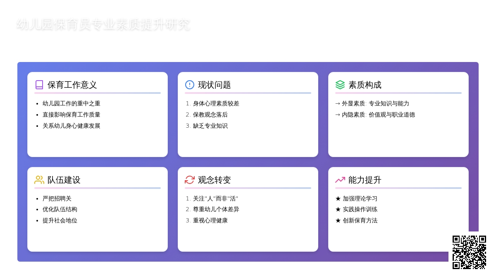Click the slide title 幼儿园保育员专业素质提升研究
496x279 pixels.
pos(103,24)
